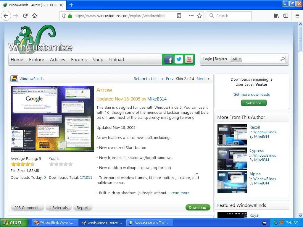
Task: Click the WinCustomize site search box
Action: [261, 59]
